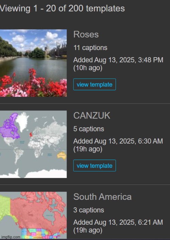
Task: Open the Roses template thumbnail image
Action: pos(33,63)
